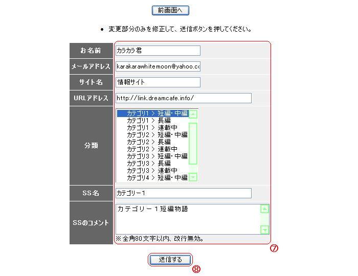Image resolution: width=358 pixels, height=276 pixels.
Task: Select カテゴリ3 > 短編・中編 entry
Action: coord(153,156)
